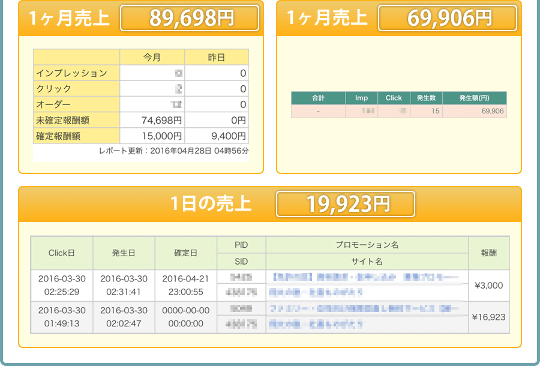Viewport: 540px width, 366px height.
Task: Select the 今月 column header
Action: 152,58
